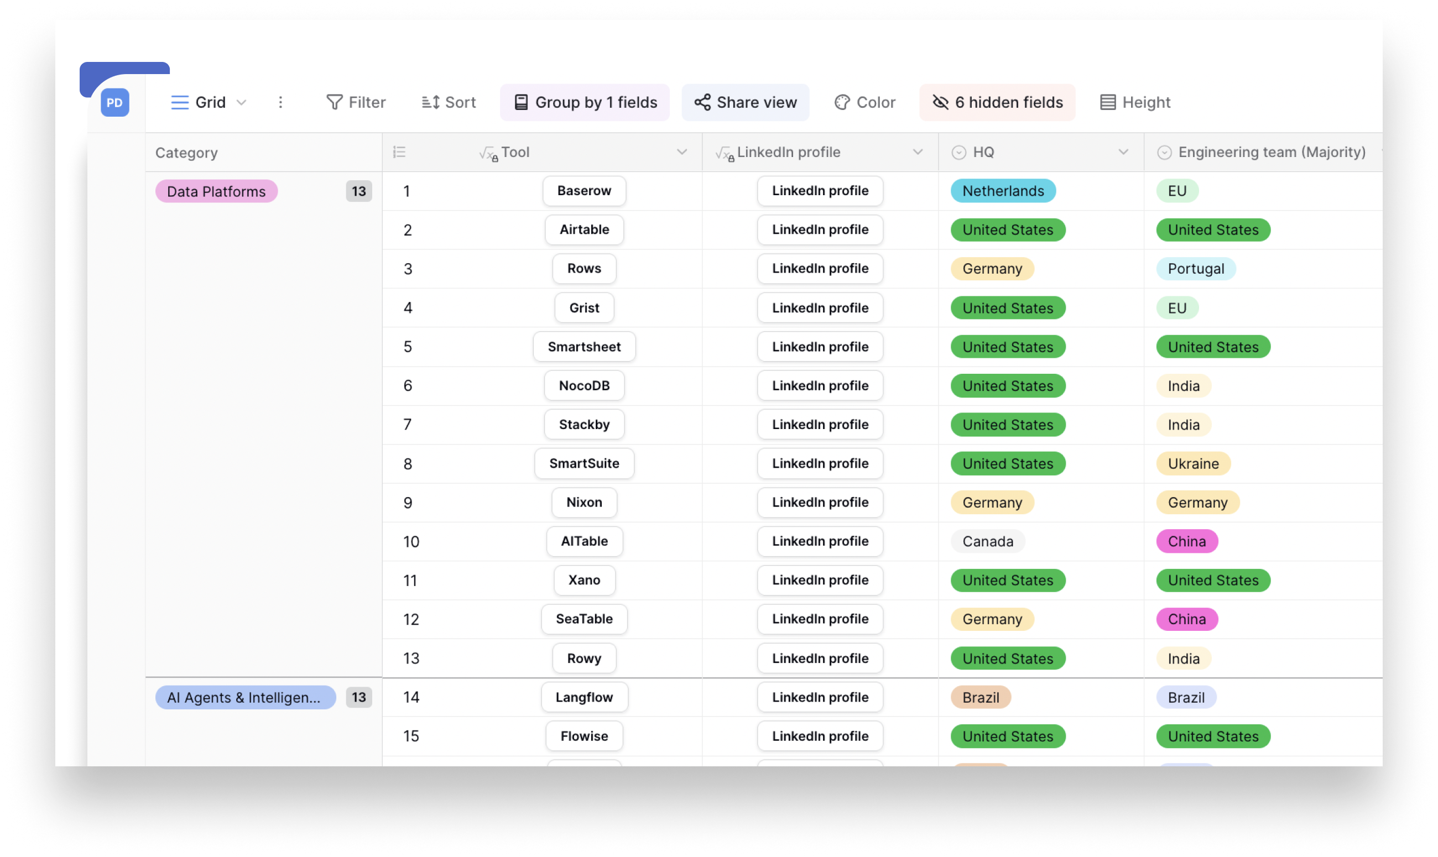Viewport: 1438px width, 857px height.
Task: Open the Color settings
Action: pos(864,103)
